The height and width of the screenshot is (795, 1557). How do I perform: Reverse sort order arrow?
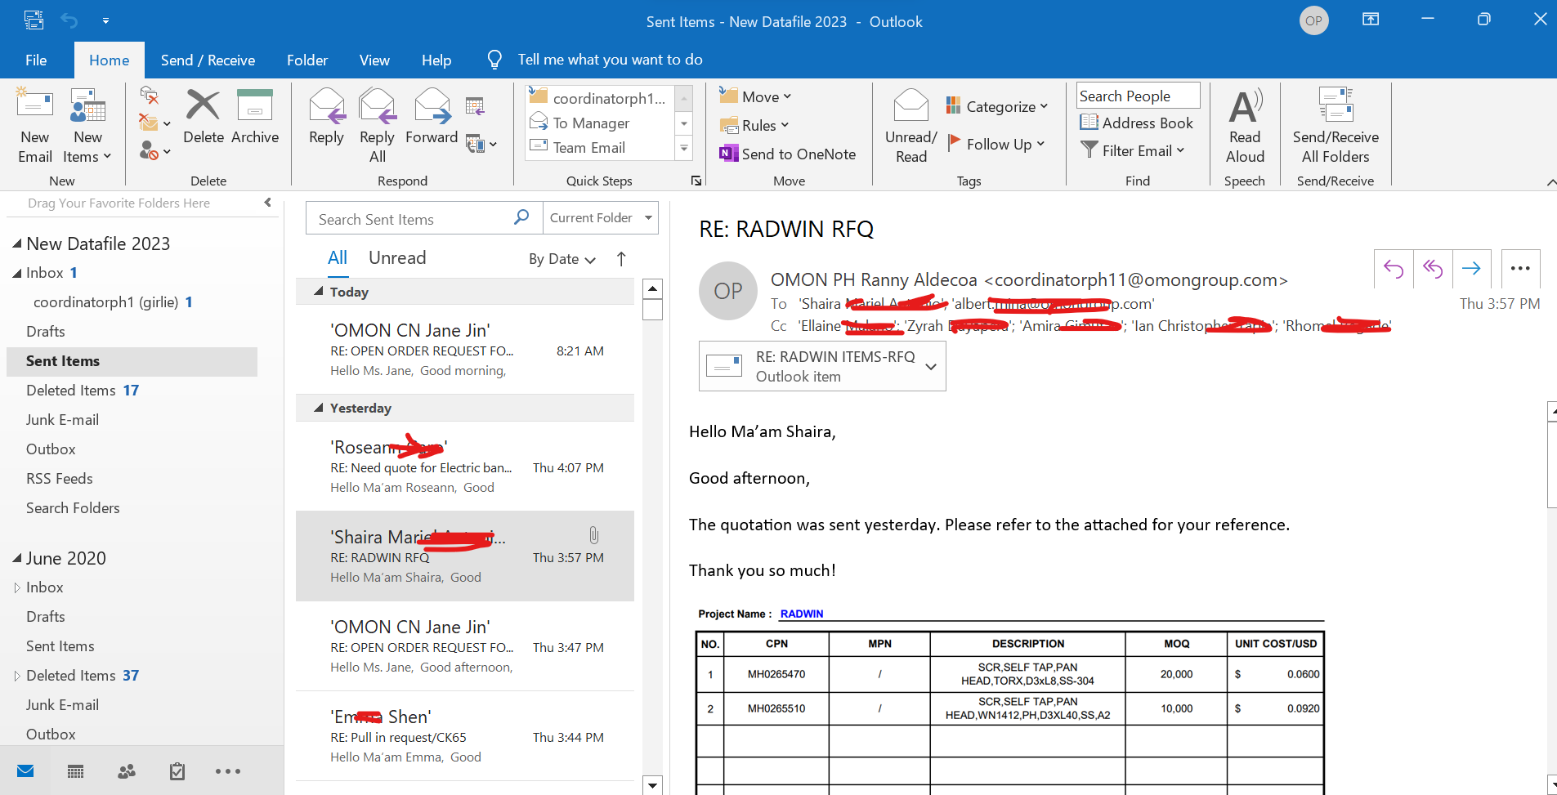pyautogui.click(x=621, y=259)
